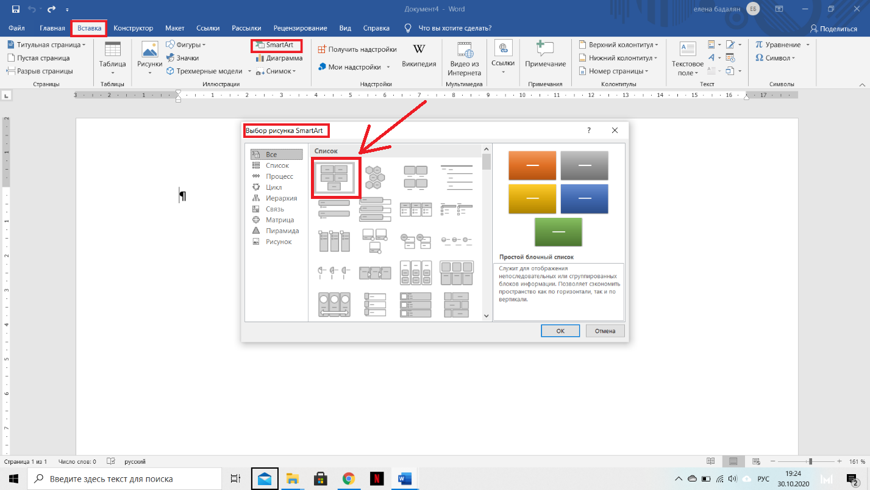Expand the Фигуры shapes dropdown
870x490 pixels.
click(x=186, y=45)
